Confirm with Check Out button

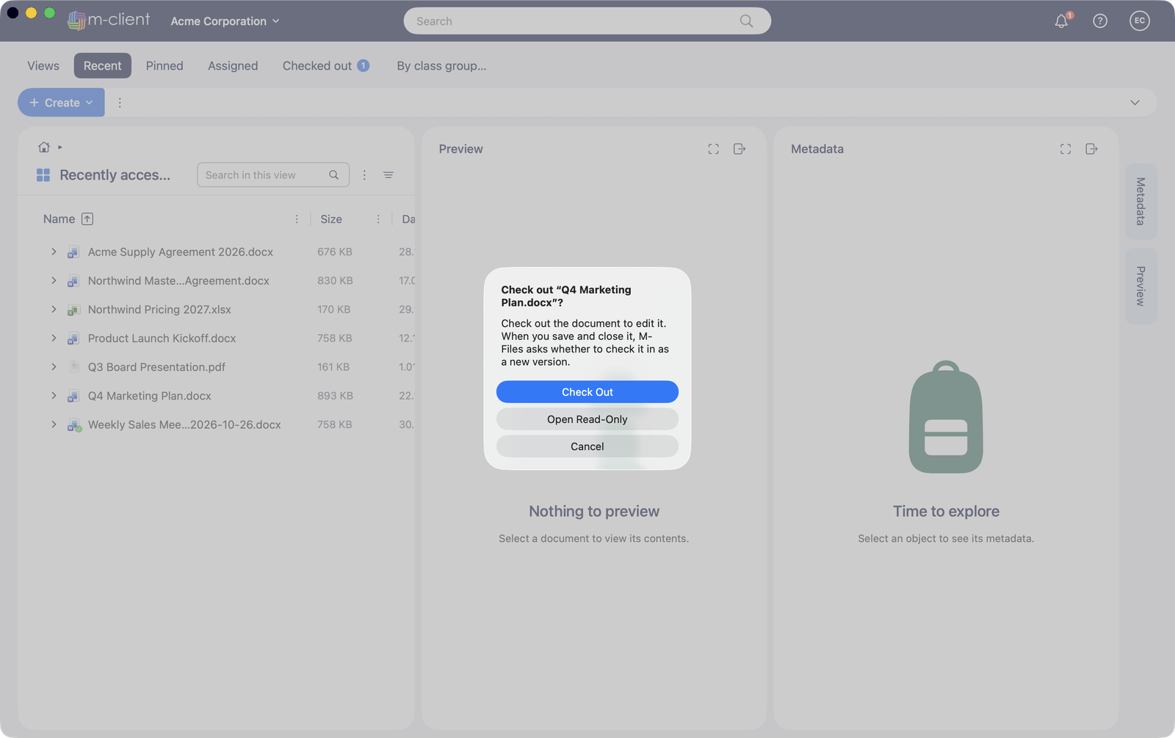click(587, 392)
